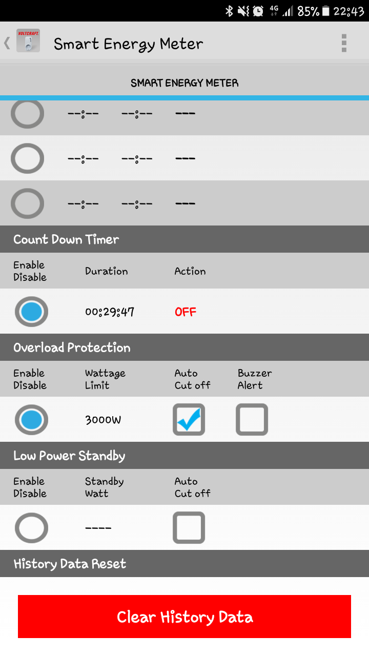
Task: Tap the Voltcraft app icon
Action: 28,40
